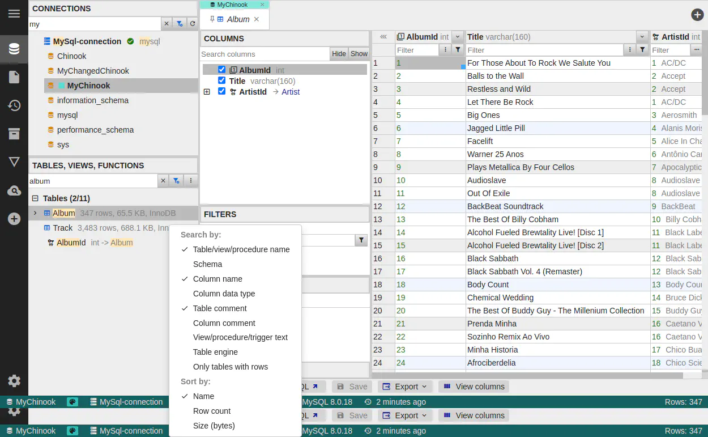Open the database connections sidebar icon
Screen dimensions: 708x437
(x=14, y=49)
